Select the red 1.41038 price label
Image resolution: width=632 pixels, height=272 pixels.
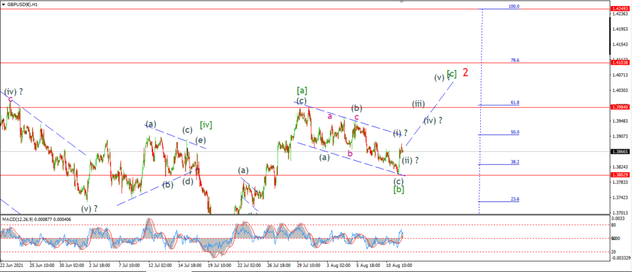point(620,62)
